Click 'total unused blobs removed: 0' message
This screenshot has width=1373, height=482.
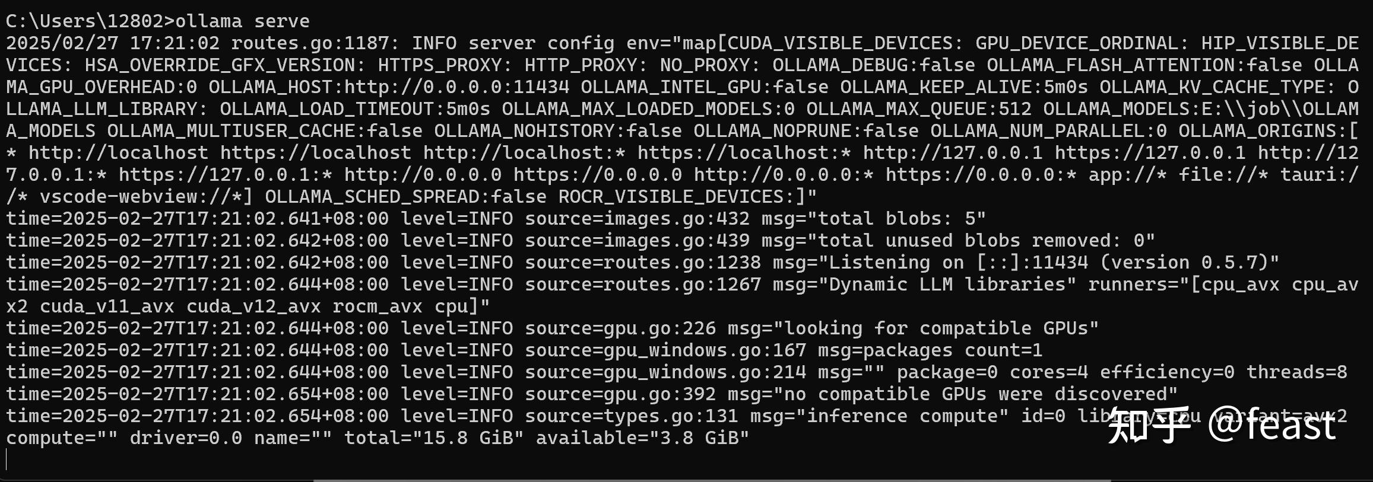click(x=985, y=241)
